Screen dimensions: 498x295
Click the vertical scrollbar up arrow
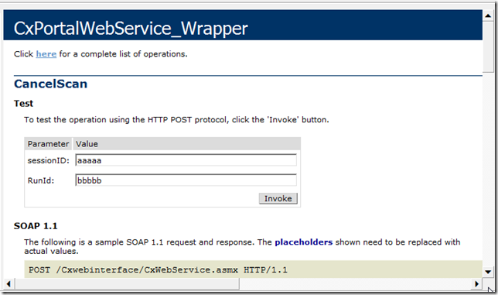tap(488, 15)
